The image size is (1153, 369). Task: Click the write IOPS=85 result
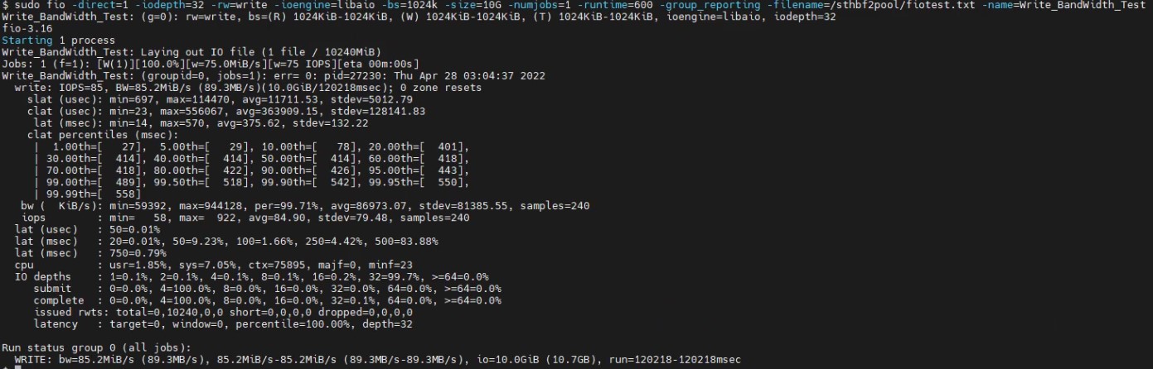[72, 86]
